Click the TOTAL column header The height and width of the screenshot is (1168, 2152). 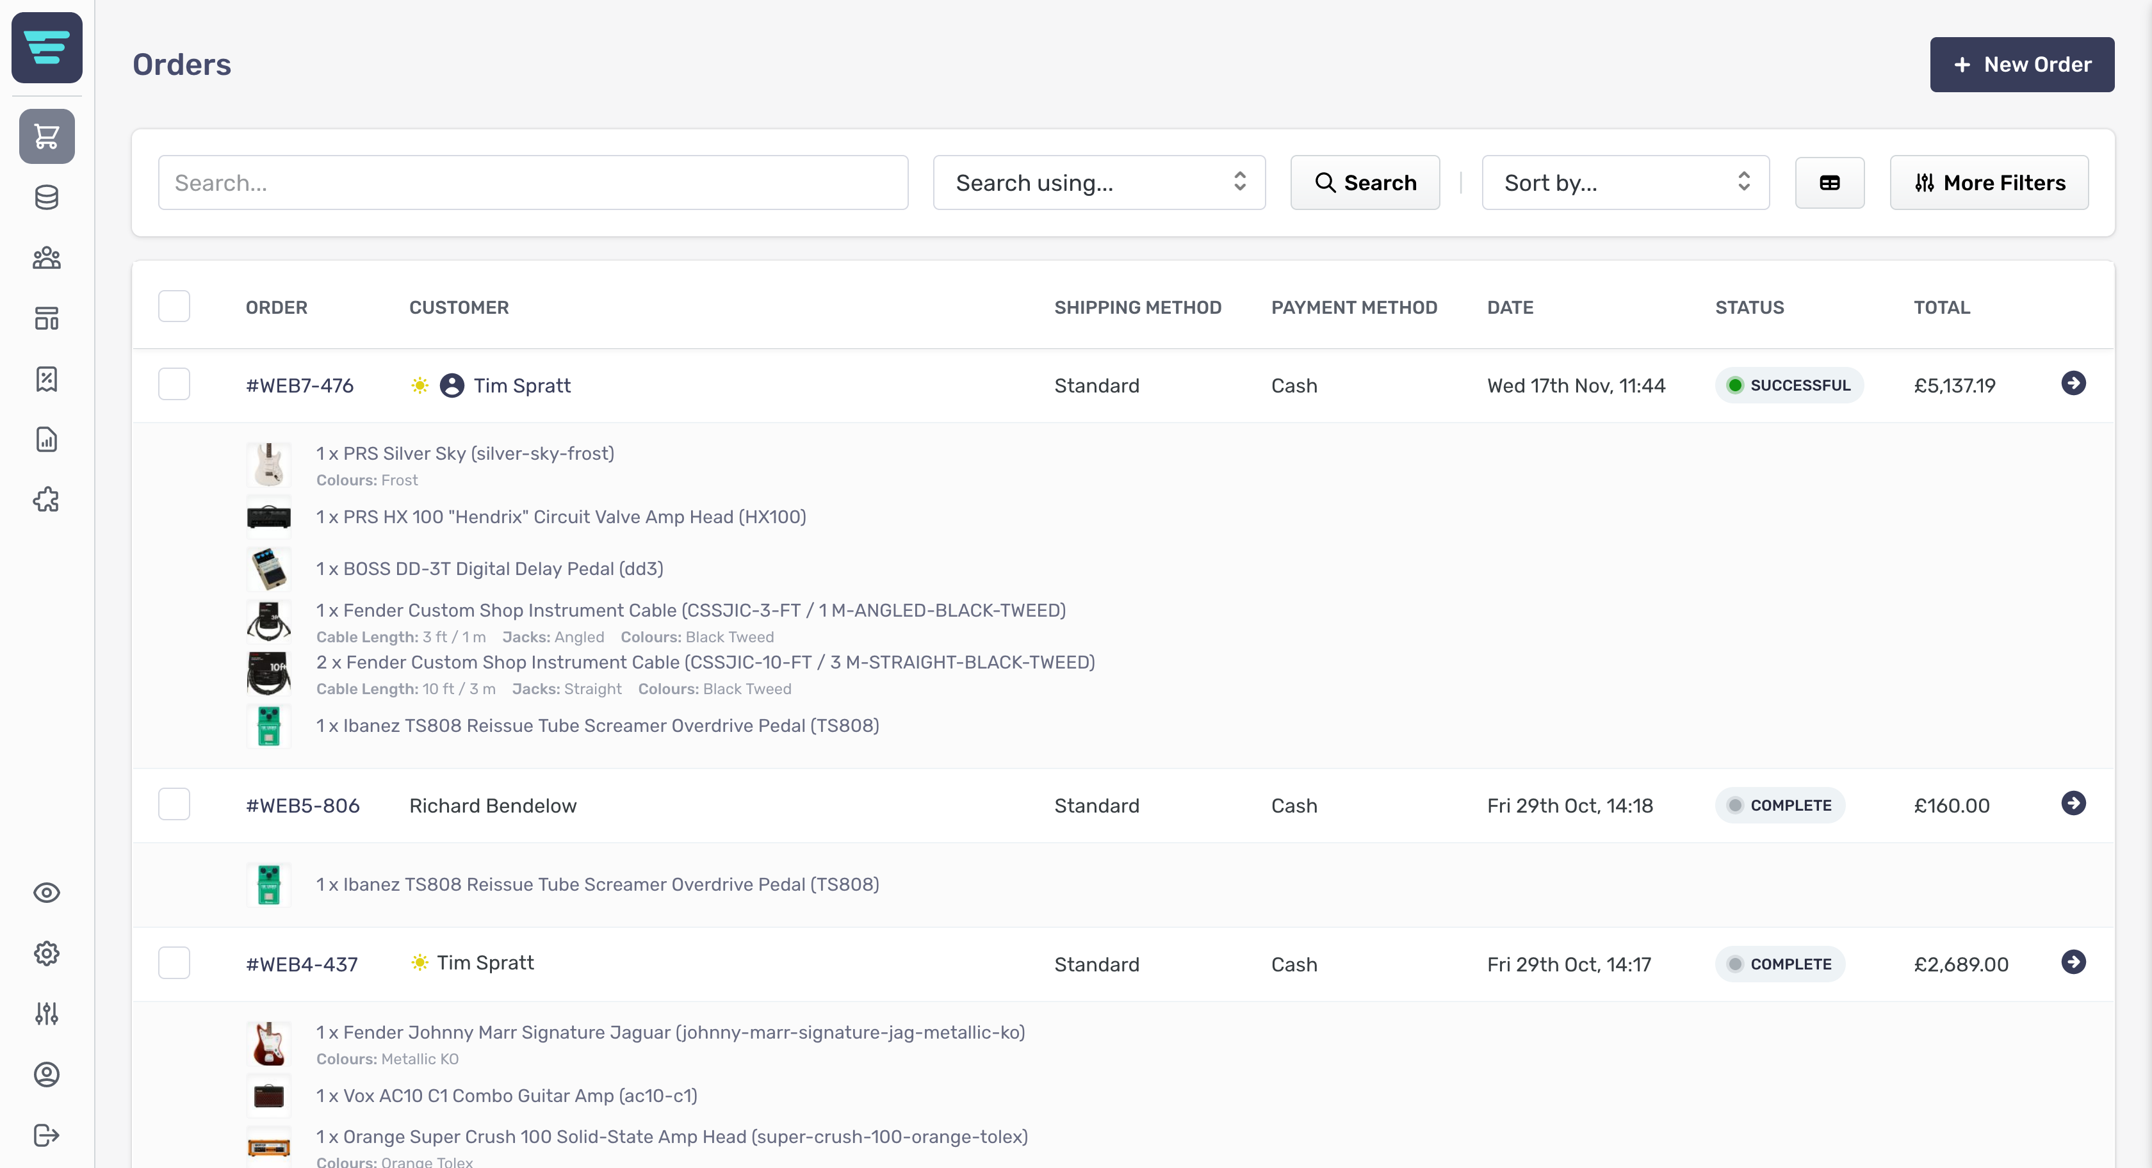point(1941,307)
